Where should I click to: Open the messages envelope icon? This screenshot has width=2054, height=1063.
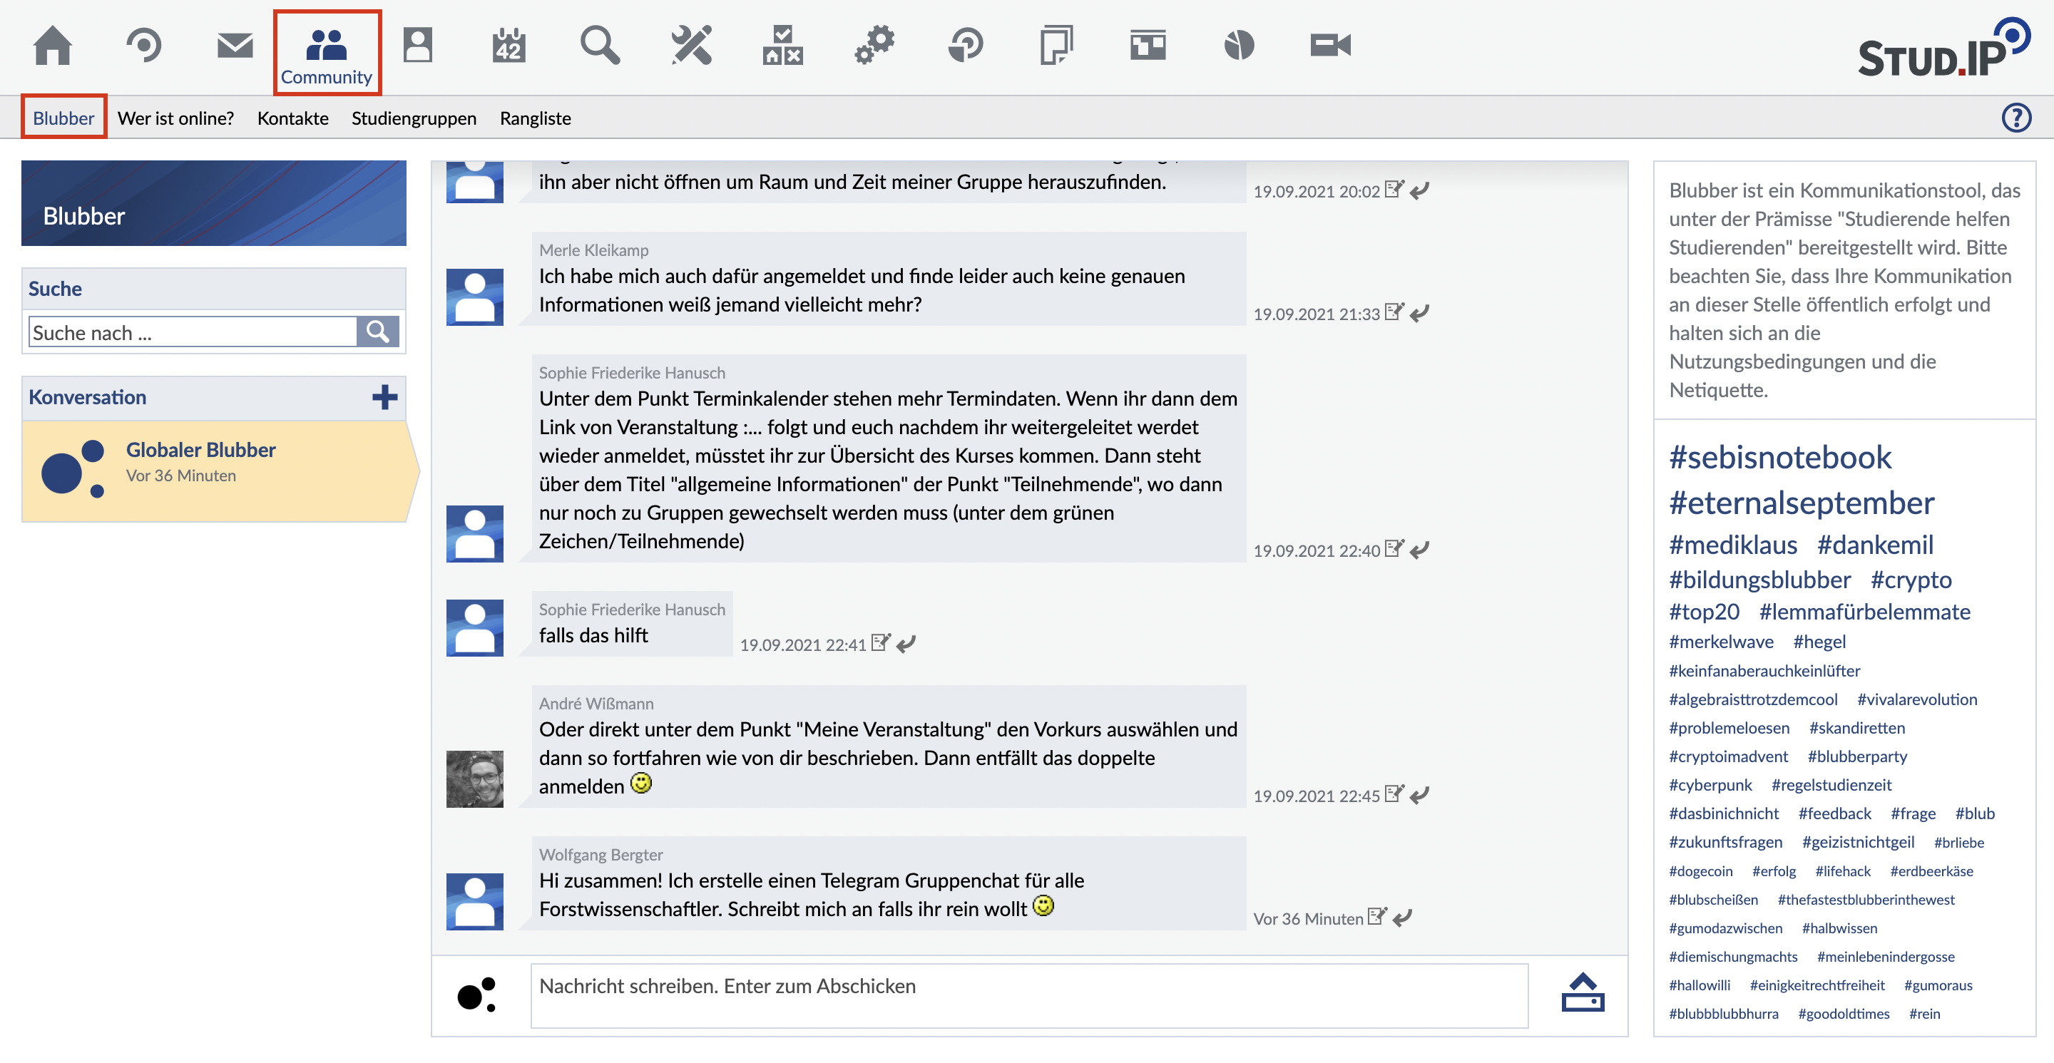[x=235, y=46]
